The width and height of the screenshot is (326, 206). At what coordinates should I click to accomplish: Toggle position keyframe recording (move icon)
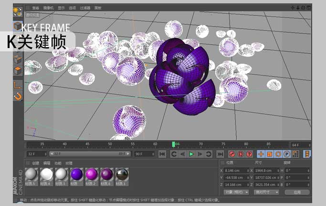click(x=261, y=154)
